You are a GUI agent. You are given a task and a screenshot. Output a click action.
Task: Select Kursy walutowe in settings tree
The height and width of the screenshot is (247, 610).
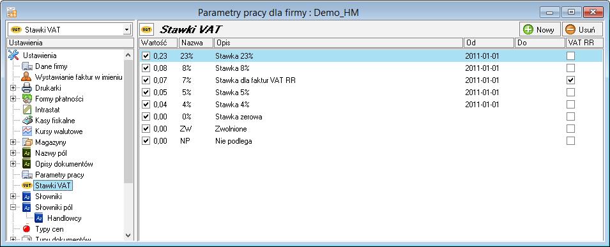point(59,131)
